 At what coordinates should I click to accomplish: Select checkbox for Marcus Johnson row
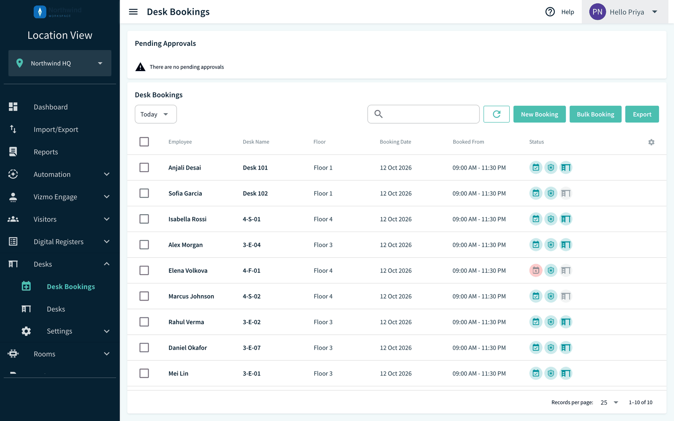(x=144, y=296)
